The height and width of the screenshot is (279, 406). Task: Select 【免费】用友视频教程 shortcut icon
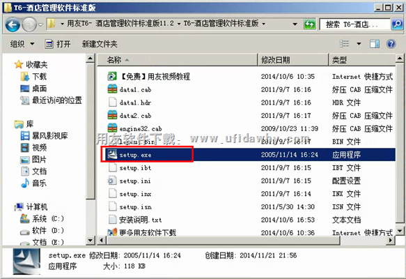(x=112, y=76)
